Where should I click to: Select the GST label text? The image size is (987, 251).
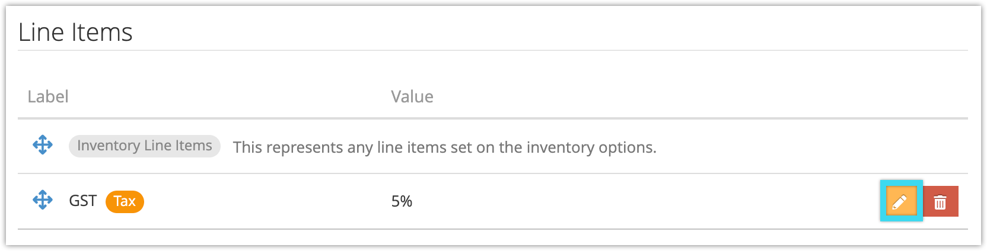pos(82,201)
